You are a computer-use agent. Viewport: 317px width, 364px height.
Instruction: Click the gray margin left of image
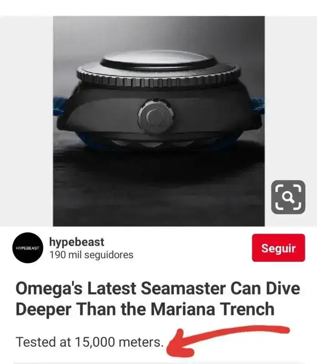pyautogui.click(x=26, y=121)
